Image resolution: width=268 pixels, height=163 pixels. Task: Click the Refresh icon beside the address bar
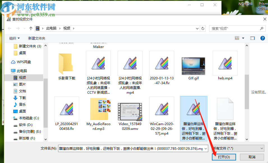[203, 28]
